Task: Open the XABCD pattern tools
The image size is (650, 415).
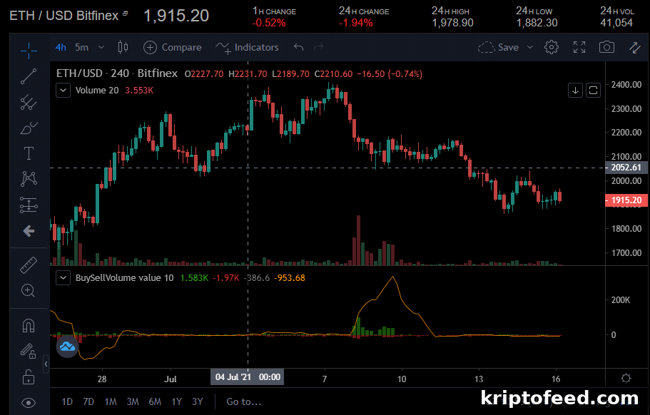Action: [x=29, y=179]
